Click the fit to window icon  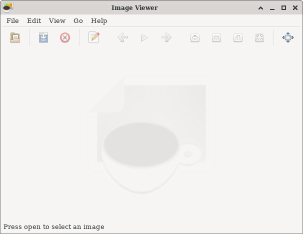(259, 37)
